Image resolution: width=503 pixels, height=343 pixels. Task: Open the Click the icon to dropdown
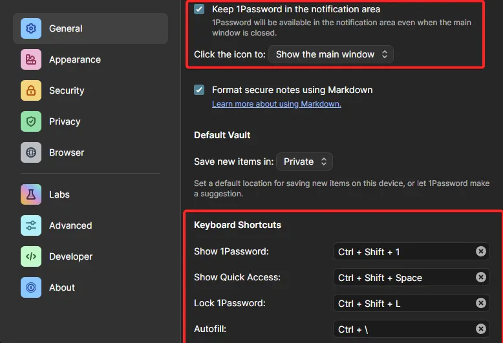(331, 54)
